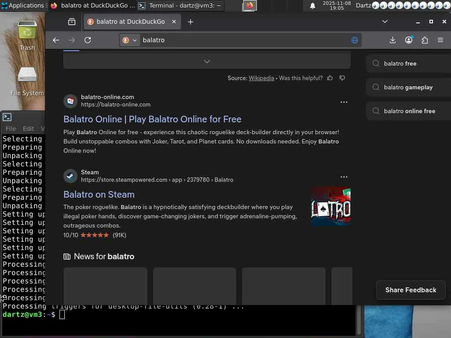Image resolution: width=451 pixels, height=338 pixels.
Task: Open the notifications bell in the top panel
Action: click(313, 6)
